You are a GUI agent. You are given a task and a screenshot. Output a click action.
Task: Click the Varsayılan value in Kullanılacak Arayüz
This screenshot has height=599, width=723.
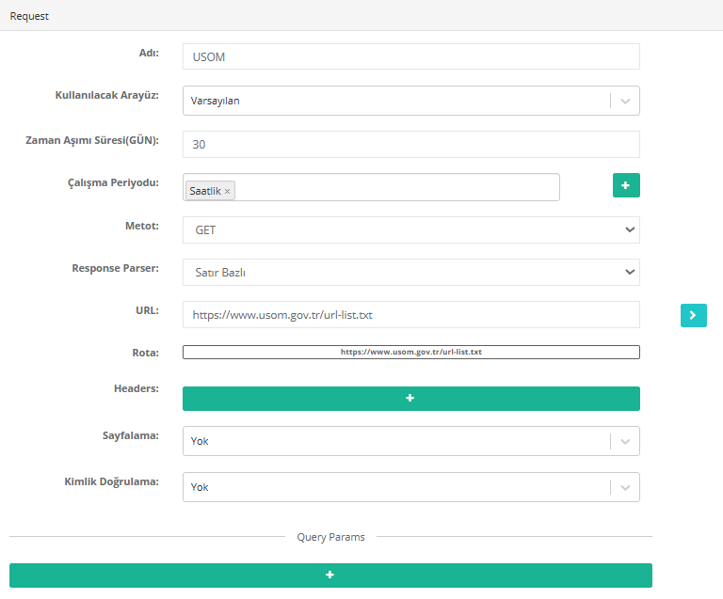215,101
